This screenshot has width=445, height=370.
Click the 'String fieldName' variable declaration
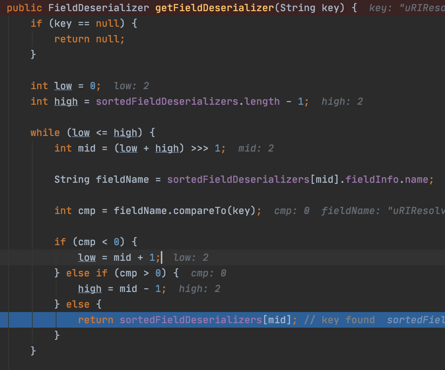[101, 180]
